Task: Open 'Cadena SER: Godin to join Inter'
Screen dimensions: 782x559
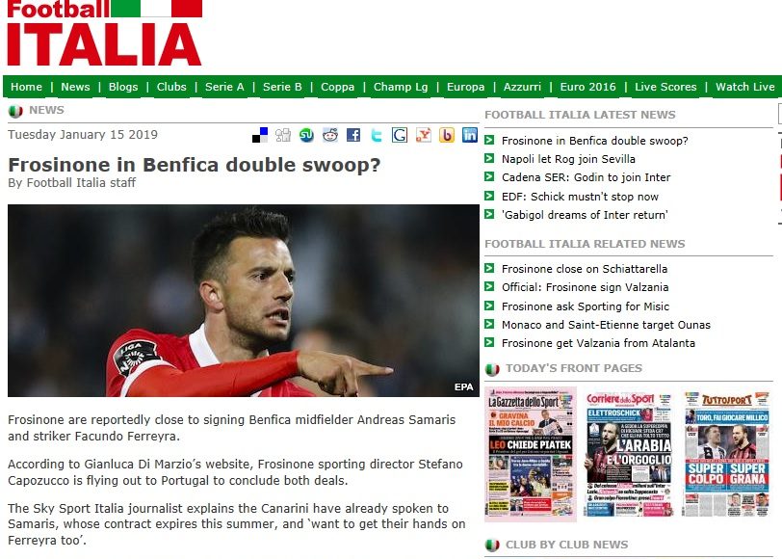Action: pyautogui.click(x=586, y=177)
